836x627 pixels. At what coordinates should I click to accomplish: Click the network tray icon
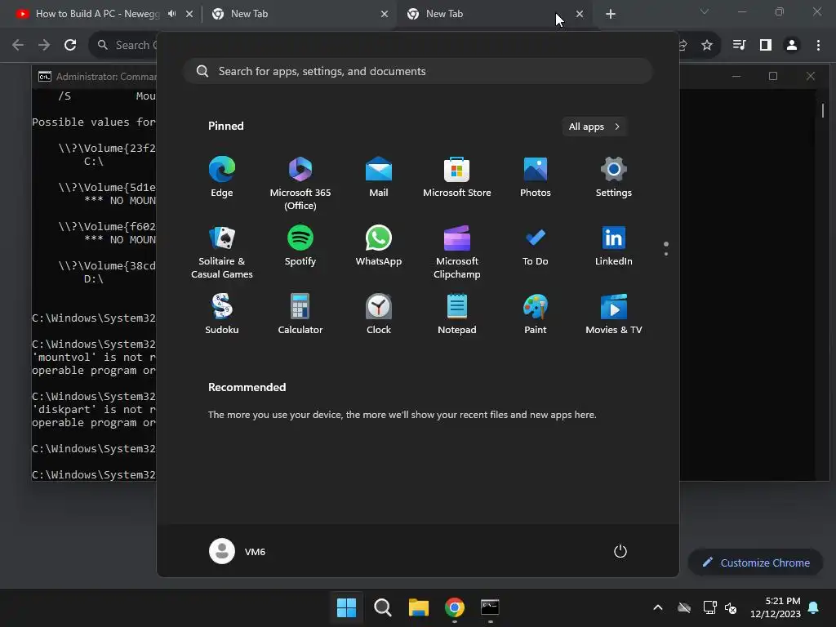click(709, 607)
